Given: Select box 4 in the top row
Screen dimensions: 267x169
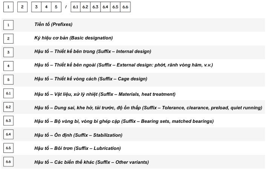Looking at the screenshot, I should click(46, 7).
